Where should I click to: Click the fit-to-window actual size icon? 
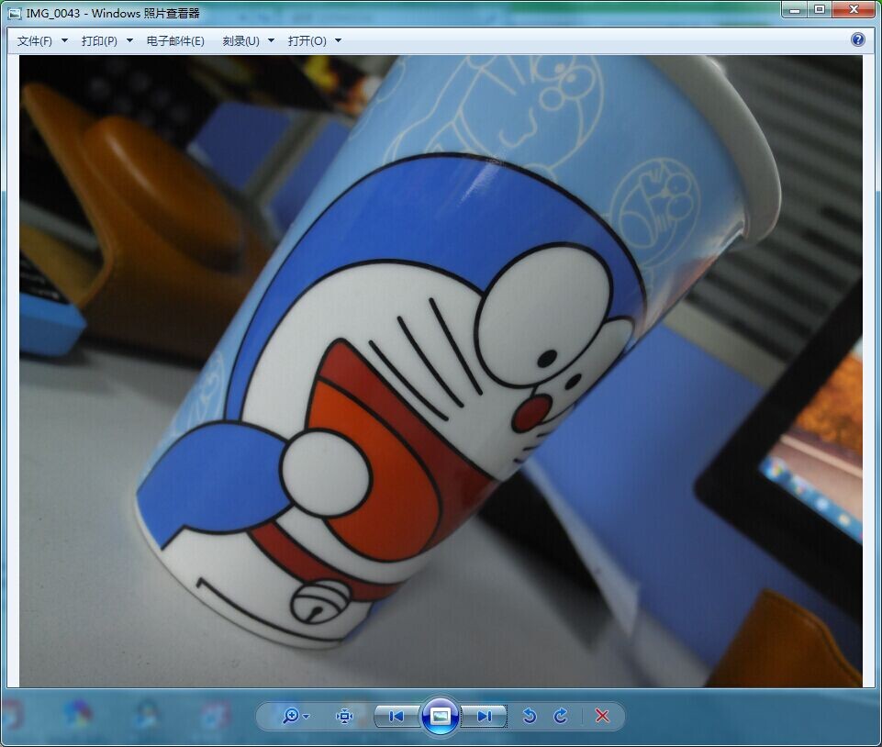coord(344,716)
